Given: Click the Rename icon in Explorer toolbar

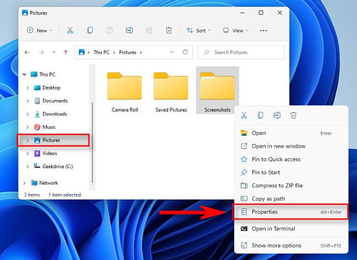Looking at the screenshot, I should pyautogui.click(x=129, y=30).
